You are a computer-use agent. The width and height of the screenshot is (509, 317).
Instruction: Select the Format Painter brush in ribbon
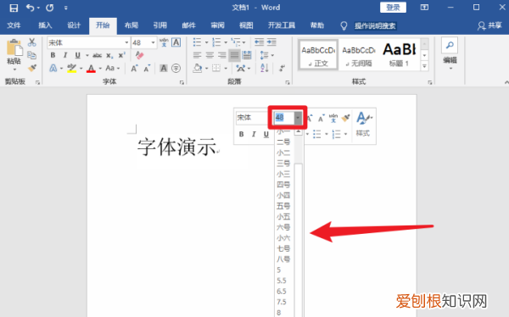coord(32,68)
